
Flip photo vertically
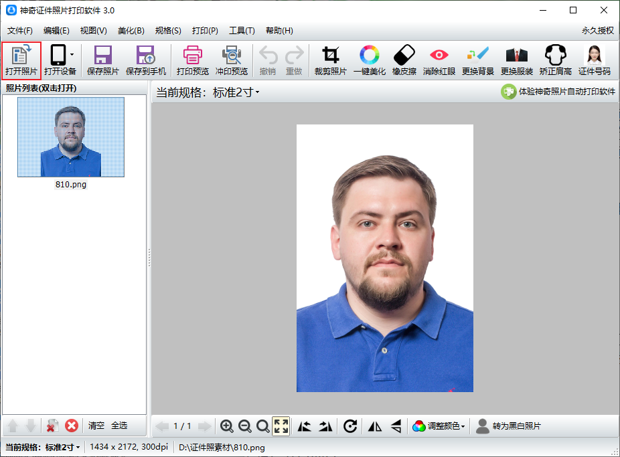[x=396, y=426]
